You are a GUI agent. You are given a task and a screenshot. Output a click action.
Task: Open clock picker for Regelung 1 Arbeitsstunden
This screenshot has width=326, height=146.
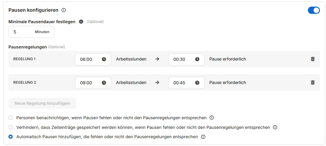(x=104, y=59)
